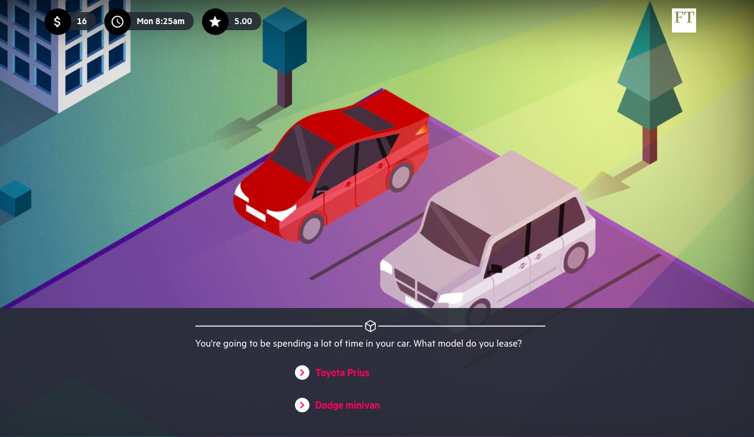This screenshot has height=437, width=754.
Task: Click the 5.00 rating value
Action: pos(243,22)
